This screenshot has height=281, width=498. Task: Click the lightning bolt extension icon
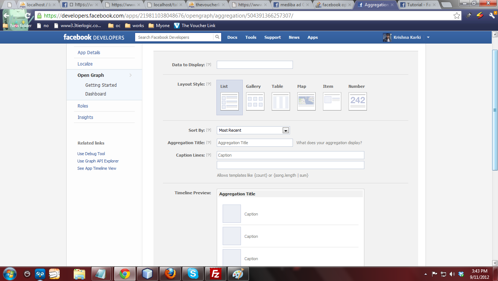tap(480, 15)
